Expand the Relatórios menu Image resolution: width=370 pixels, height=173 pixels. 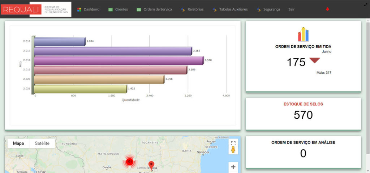pyautogui.click(x=195, y=9)
